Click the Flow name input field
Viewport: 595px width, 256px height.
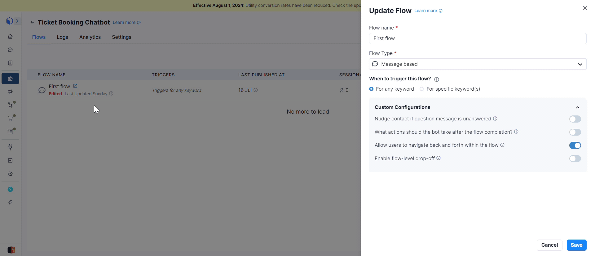tap(478, 38)
